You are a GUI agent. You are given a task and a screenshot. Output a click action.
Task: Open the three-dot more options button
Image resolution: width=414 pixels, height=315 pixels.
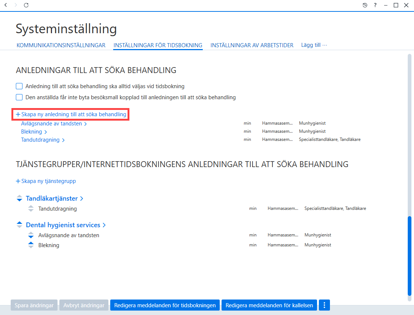(x=324, y=305)
